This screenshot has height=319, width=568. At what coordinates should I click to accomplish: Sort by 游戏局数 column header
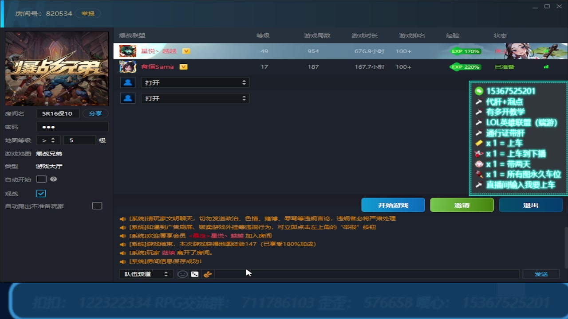click(x=317, y=35)
